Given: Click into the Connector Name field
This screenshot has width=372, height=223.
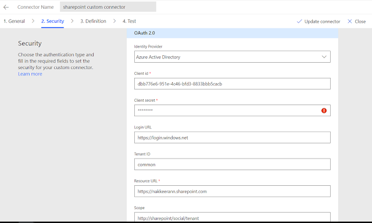Looking at the screenshot, I should (108, 7).
